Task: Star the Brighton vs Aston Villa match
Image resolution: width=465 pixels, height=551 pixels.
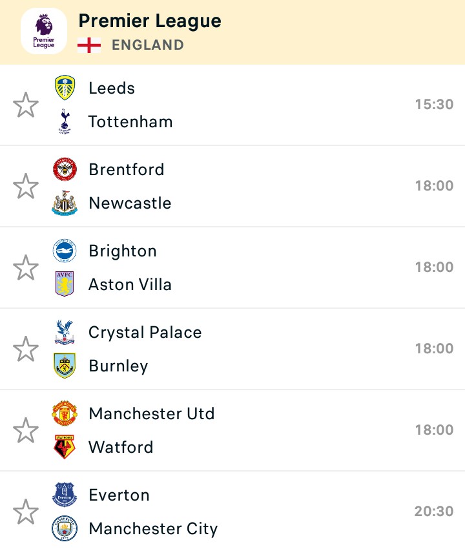Action: 26,267
